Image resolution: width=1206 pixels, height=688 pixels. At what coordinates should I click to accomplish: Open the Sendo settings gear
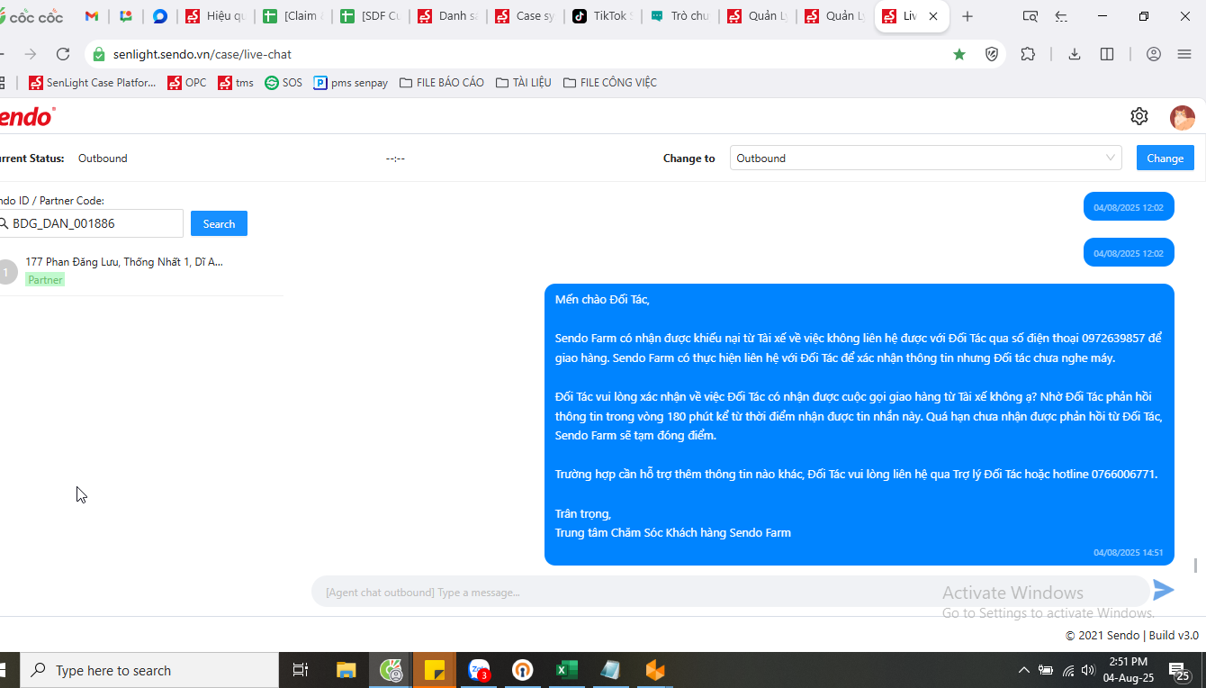pyautogui.click(x=1139, y=116)
